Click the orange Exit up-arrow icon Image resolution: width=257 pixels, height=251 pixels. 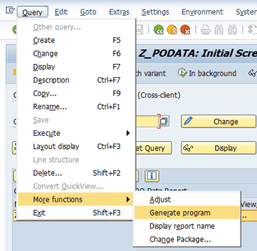click(172, 30)
